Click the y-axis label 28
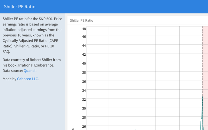Viewport: 208px width, 130px height. click(x=84, y=117)
